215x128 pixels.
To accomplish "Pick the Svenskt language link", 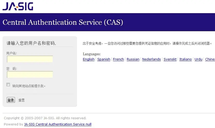I will coord(170,59).
